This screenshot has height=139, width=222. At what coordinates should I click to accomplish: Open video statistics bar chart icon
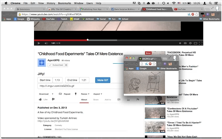click(x=128, y=100)
